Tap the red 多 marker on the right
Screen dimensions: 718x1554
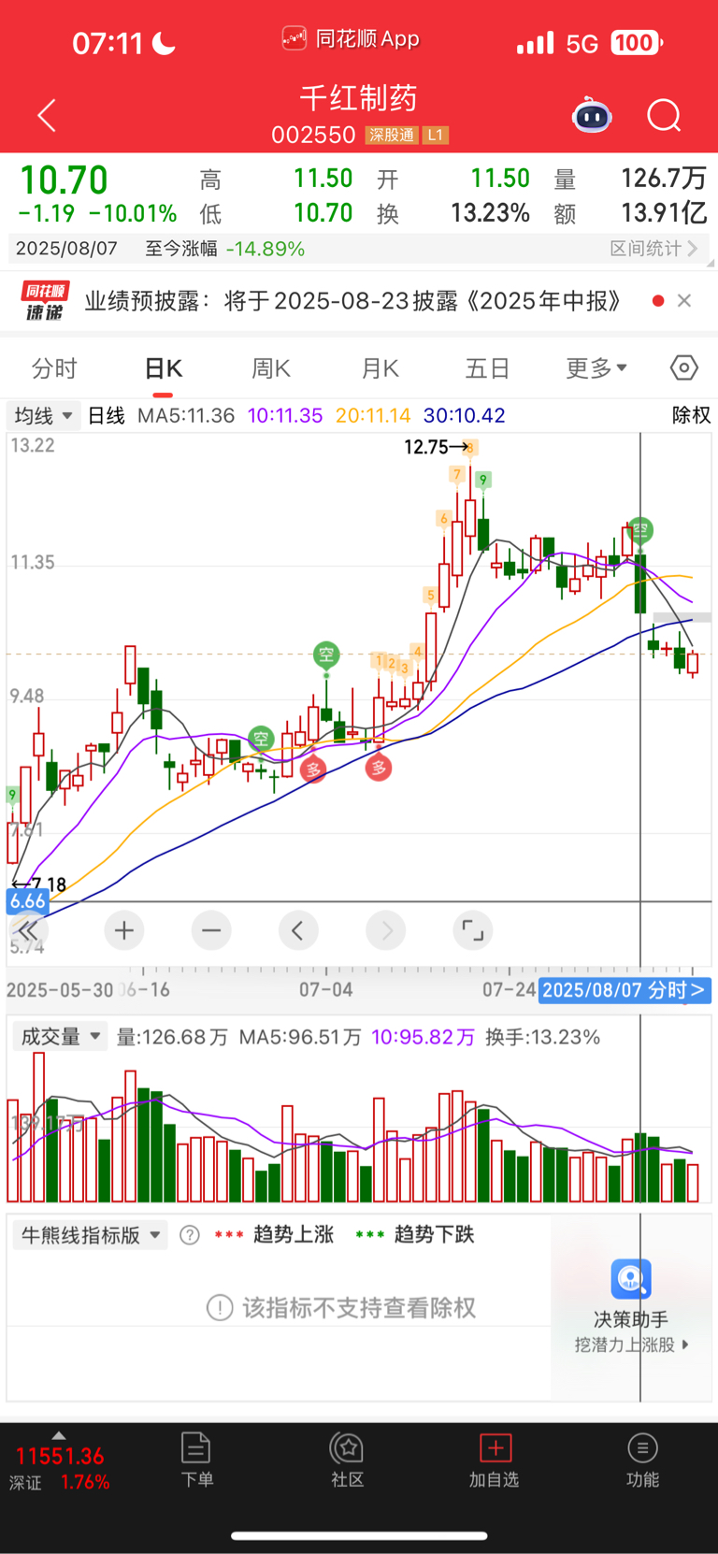[x=378, y=769]
